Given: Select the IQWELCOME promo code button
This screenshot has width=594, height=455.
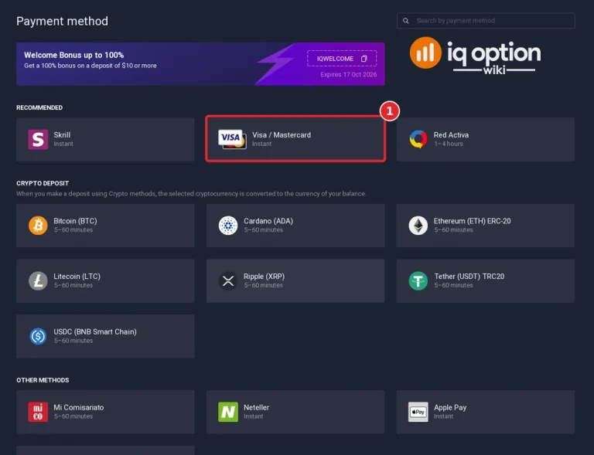Looking at the screenshot, I should point(342,59).
